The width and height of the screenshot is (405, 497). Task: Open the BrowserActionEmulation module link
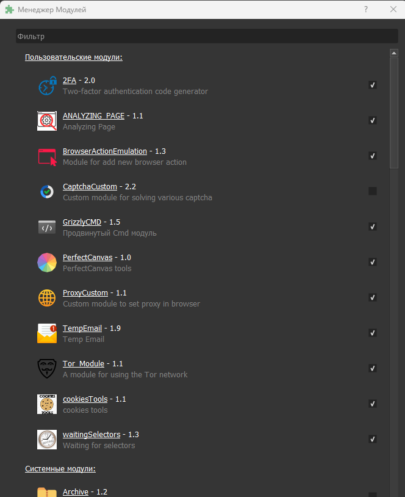point(105,151)
